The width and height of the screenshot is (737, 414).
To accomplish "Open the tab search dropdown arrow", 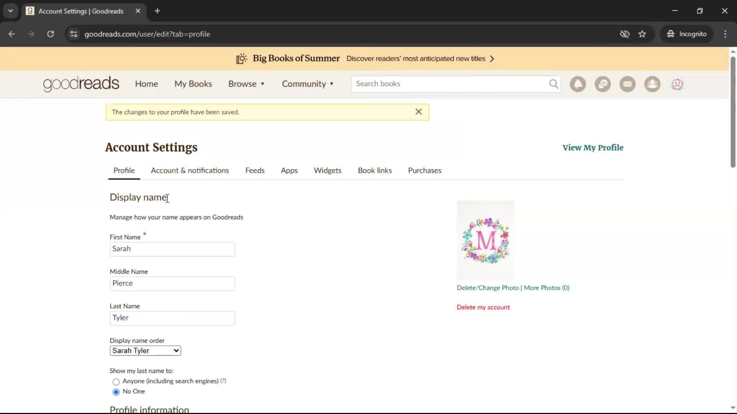I will click(x=11, y=11).
